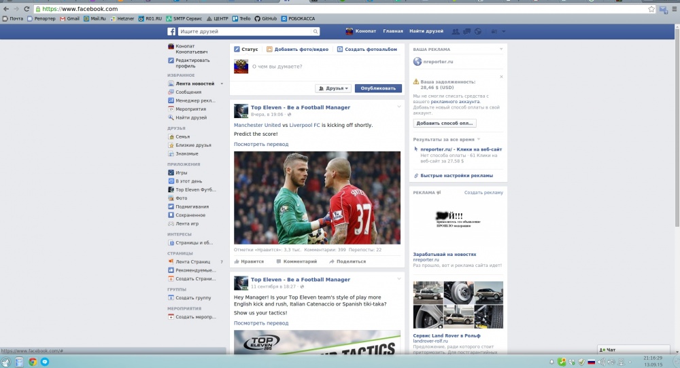Screen dimensions: 680x368
Task: Click the 'В этот день' icon
Action: point(171,181)
